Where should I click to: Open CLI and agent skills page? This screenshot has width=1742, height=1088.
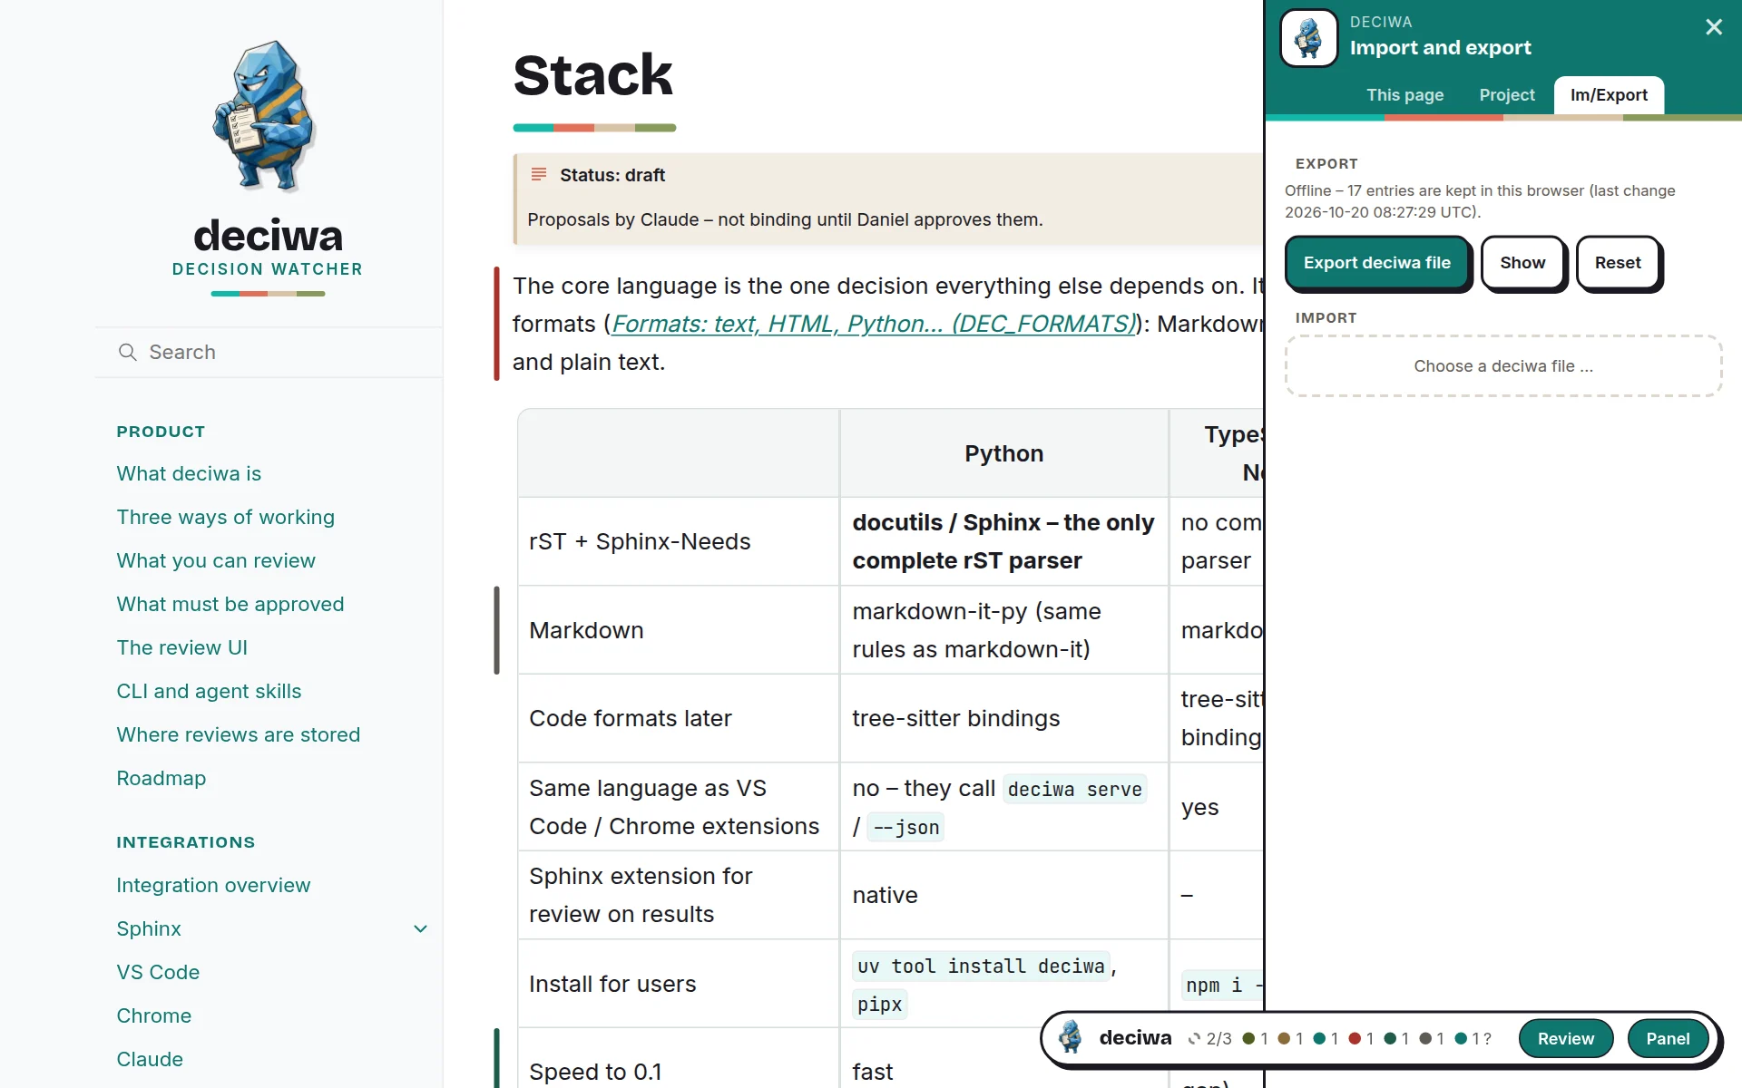[x=209, y=691]
